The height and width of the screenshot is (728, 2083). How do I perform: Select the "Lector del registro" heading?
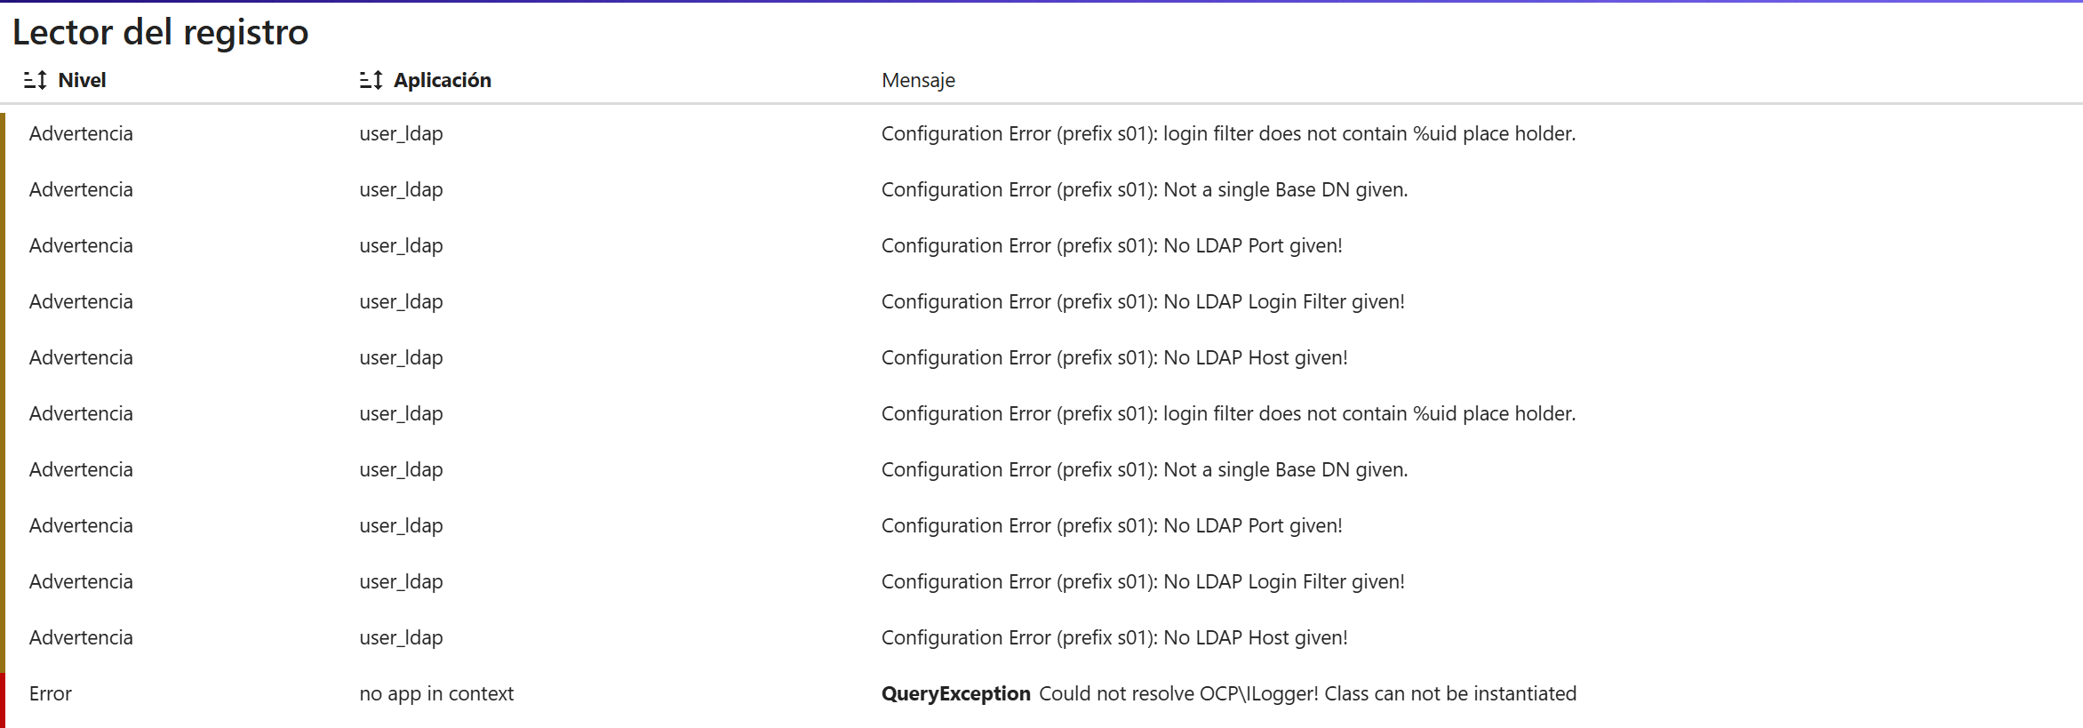[160, 32]
